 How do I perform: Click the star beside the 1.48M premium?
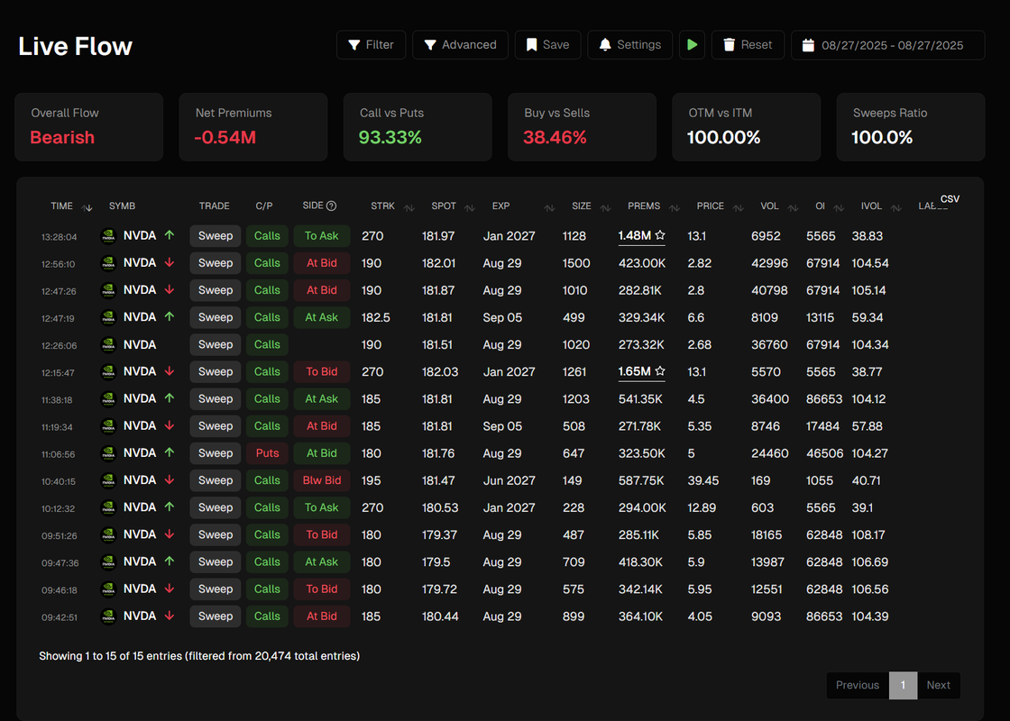point(659,235)
